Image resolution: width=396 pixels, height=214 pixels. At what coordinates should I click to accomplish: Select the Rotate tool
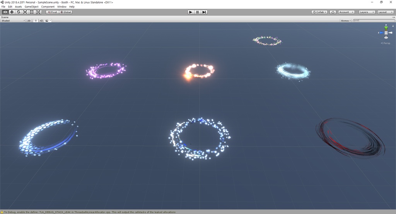[19, 12]
